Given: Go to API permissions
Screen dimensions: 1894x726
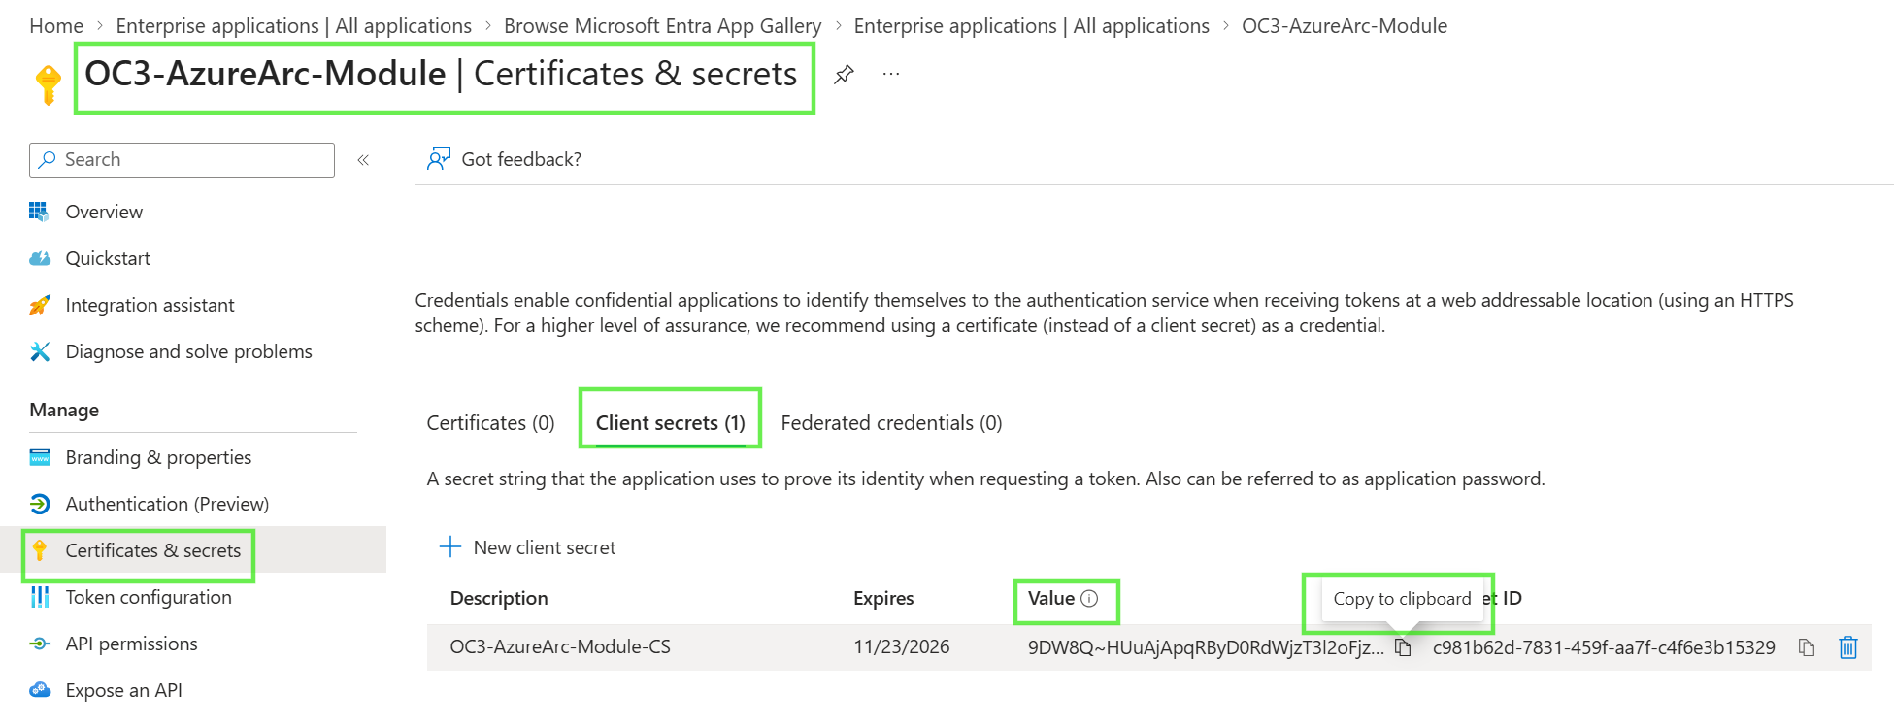Looking at the screenshot, I should coord(131,643).
